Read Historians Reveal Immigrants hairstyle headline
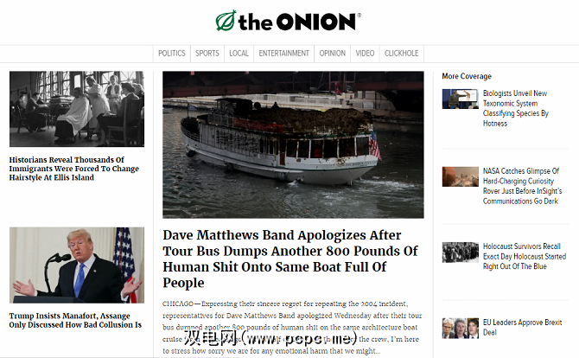The height and width of the screenshot is (358, 579). pos(73,169)
